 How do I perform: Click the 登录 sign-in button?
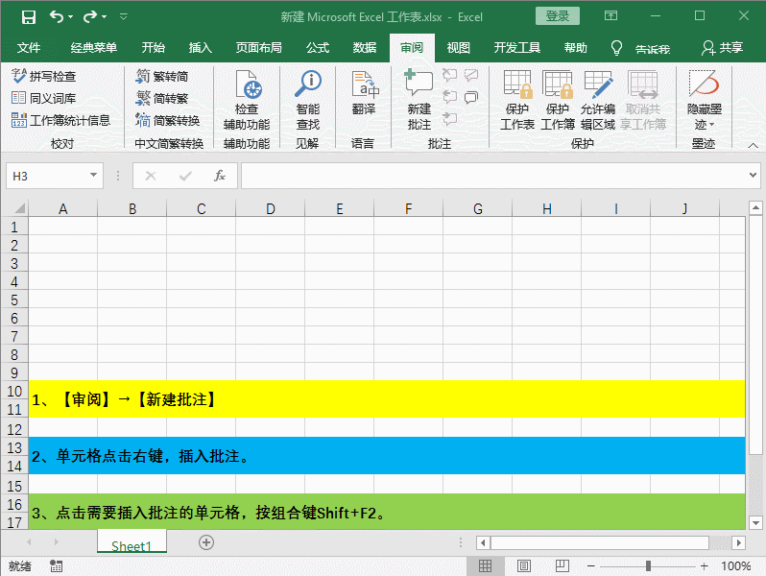pos(558,16)
